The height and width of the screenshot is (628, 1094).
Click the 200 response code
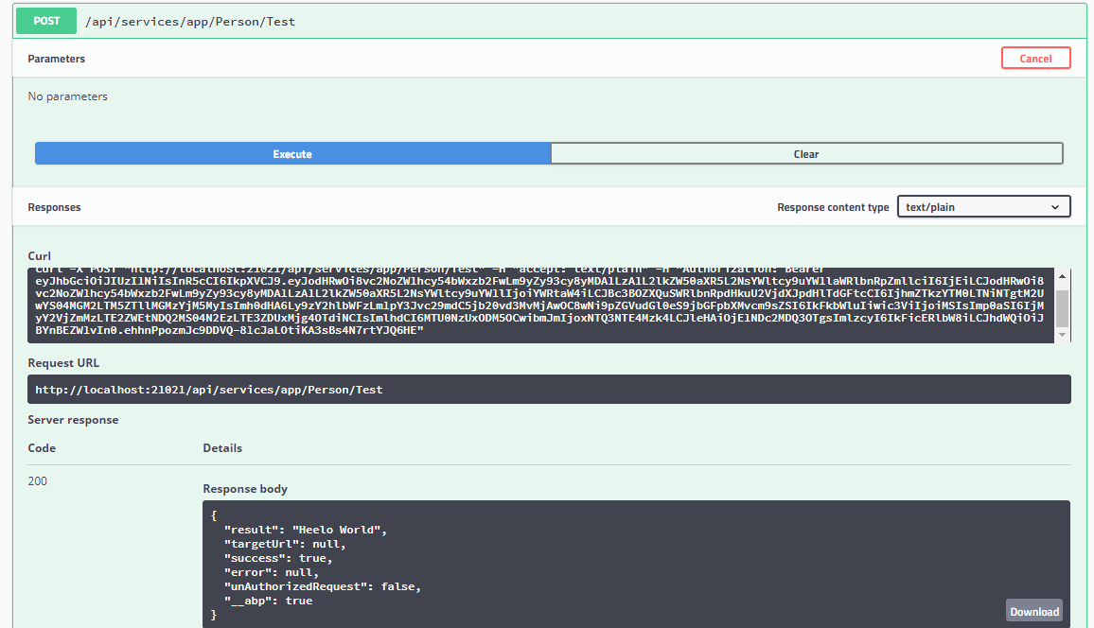(x=38, y=481)
